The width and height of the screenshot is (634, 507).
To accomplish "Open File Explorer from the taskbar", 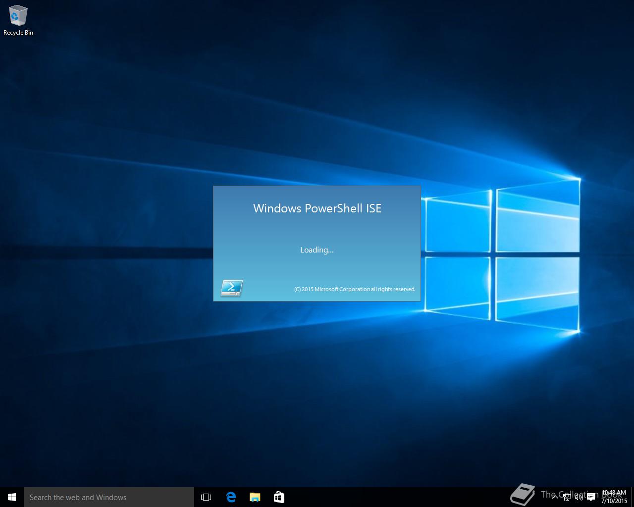I will pos(255,497).
